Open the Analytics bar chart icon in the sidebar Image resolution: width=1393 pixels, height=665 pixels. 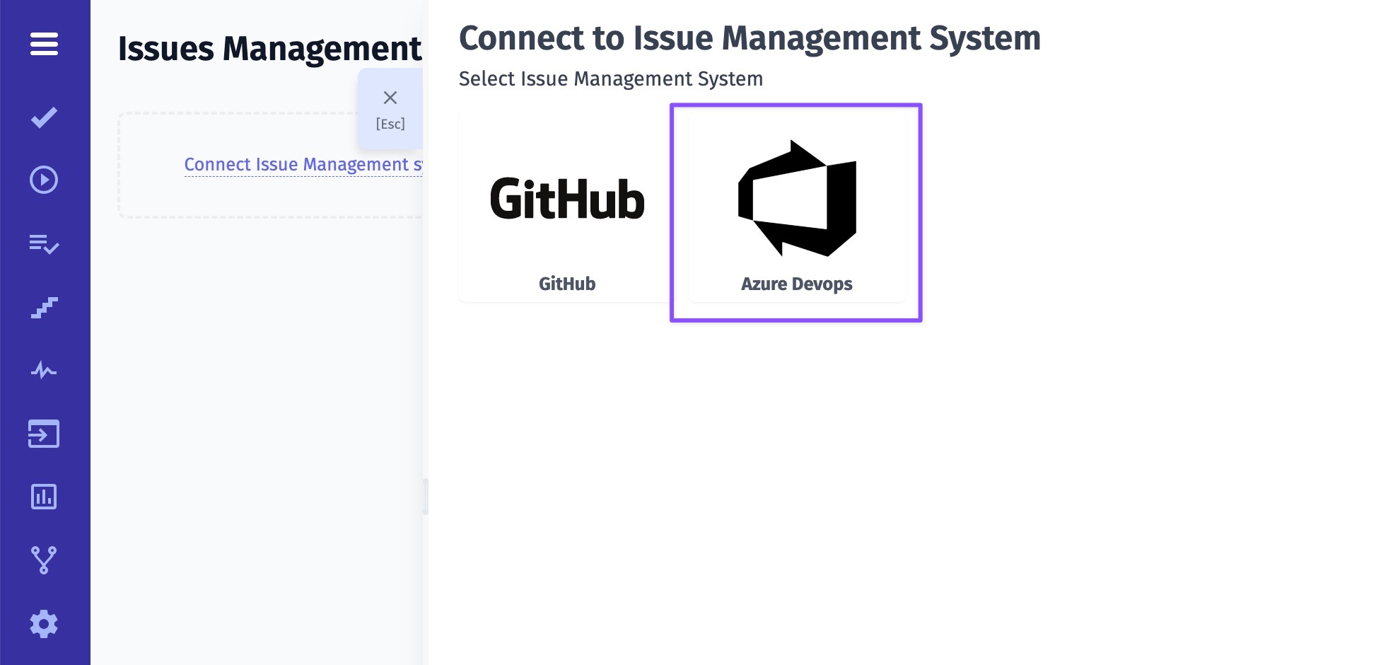(44, 497)
